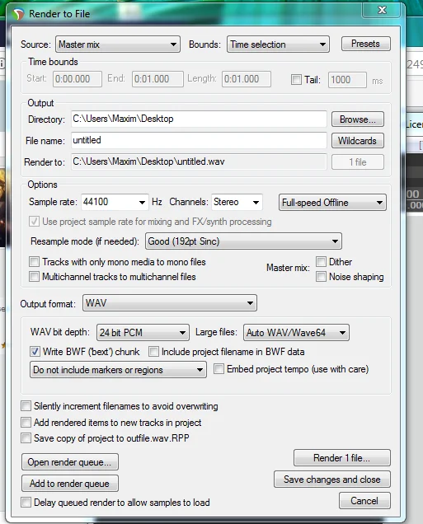423x524 pixels.
Task: Click the Render to path text field
Action: coord(199,161)
